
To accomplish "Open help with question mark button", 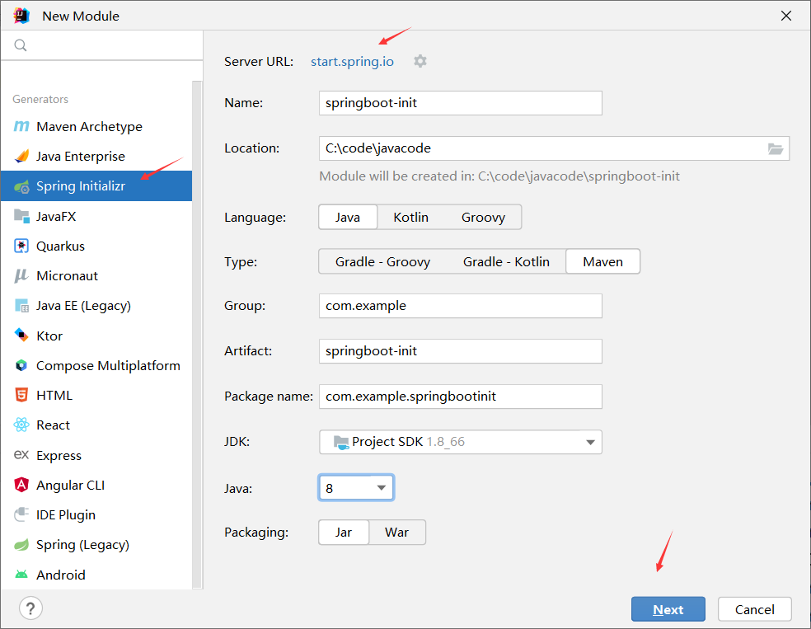I will [30, 608].
